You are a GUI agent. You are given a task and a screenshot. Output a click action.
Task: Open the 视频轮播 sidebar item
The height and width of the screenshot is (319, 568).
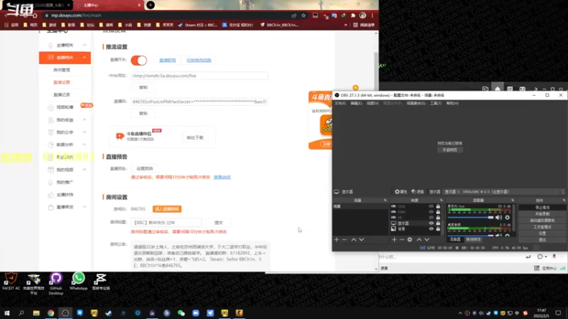(x=65, y=107)
